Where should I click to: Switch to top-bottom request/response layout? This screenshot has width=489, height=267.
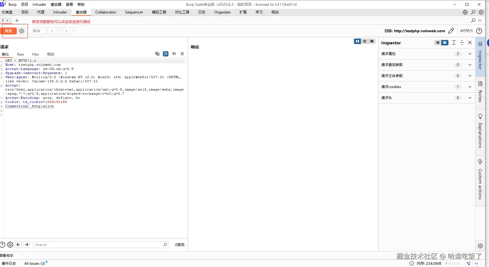coord(365,41)
